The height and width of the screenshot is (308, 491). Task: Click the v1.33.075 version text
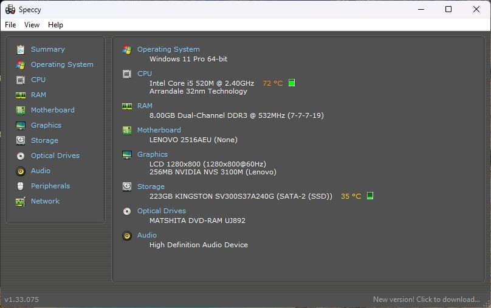click(22, 299)
